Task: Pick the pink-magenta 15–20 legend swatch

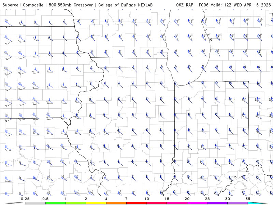Action: pos(177,203)
